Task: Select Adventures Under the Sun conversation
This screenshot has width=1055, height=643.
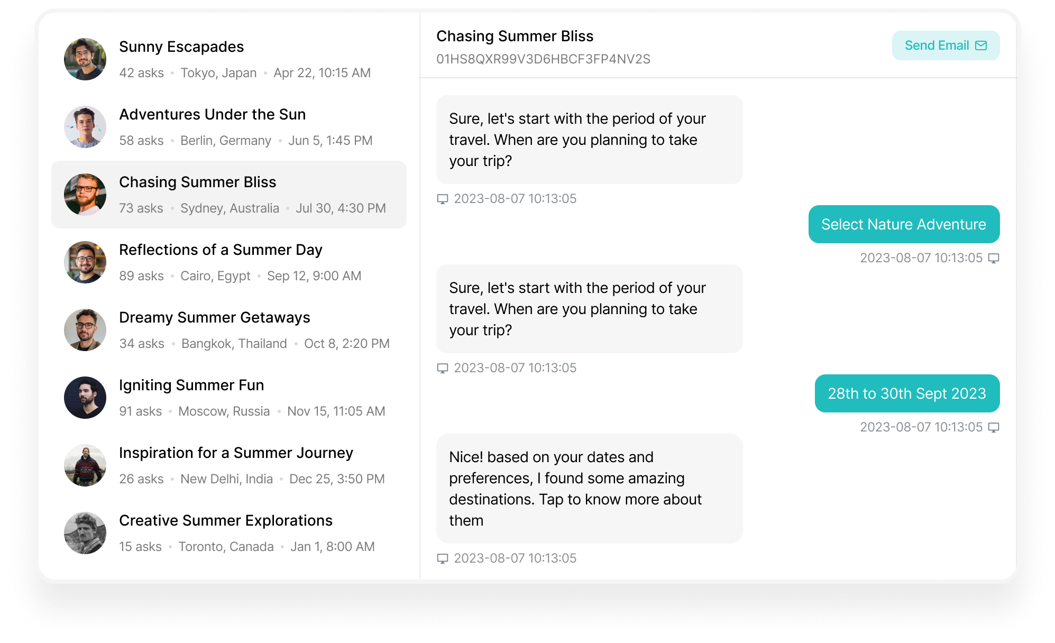Action: coord(229,127)
